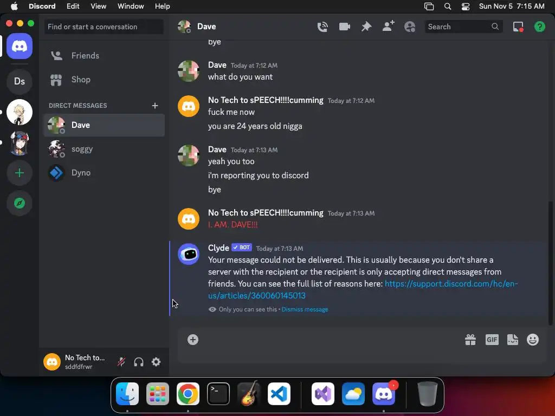Screen dimensions: 555x416
Task: Open attachment plus button in message box
Action: [193, 340]
